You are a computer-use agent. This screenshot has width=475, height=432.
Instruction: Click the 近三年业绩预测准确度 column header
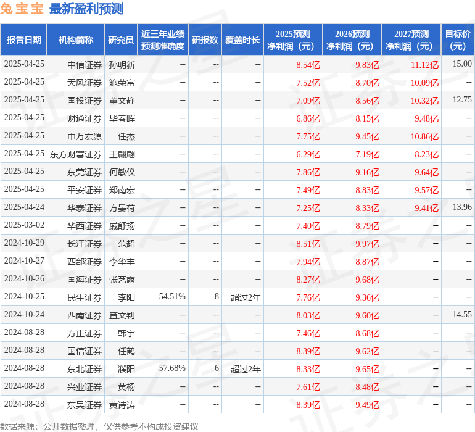pyautogui.click(x=163, y=40)
